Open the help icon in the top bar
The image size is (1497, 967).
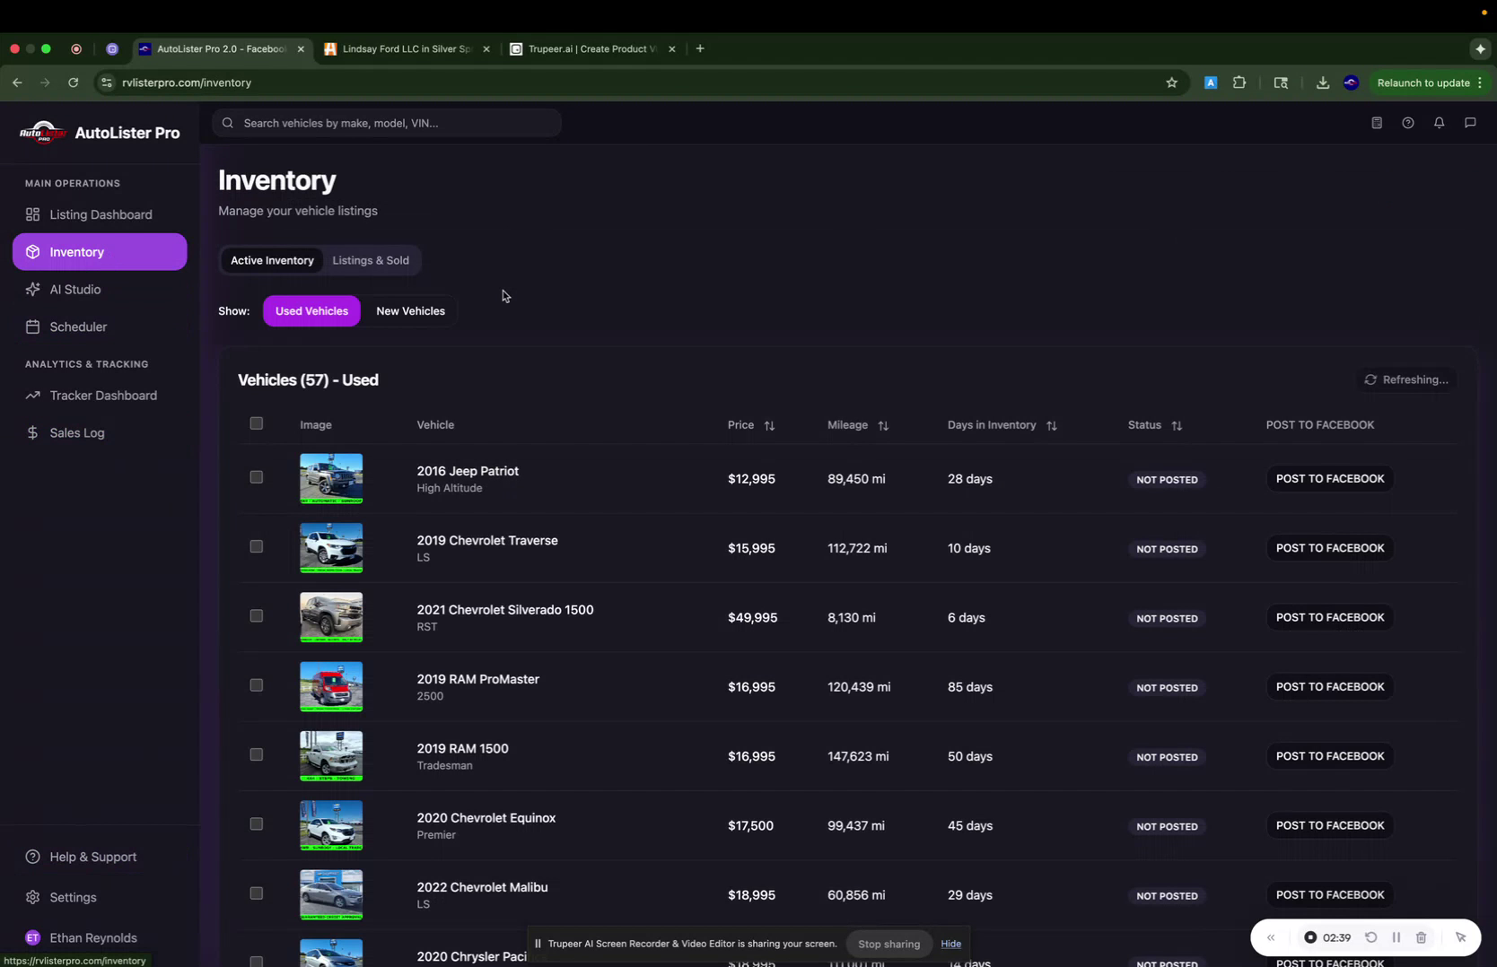pyautogui.click(x=1408, y=123)
